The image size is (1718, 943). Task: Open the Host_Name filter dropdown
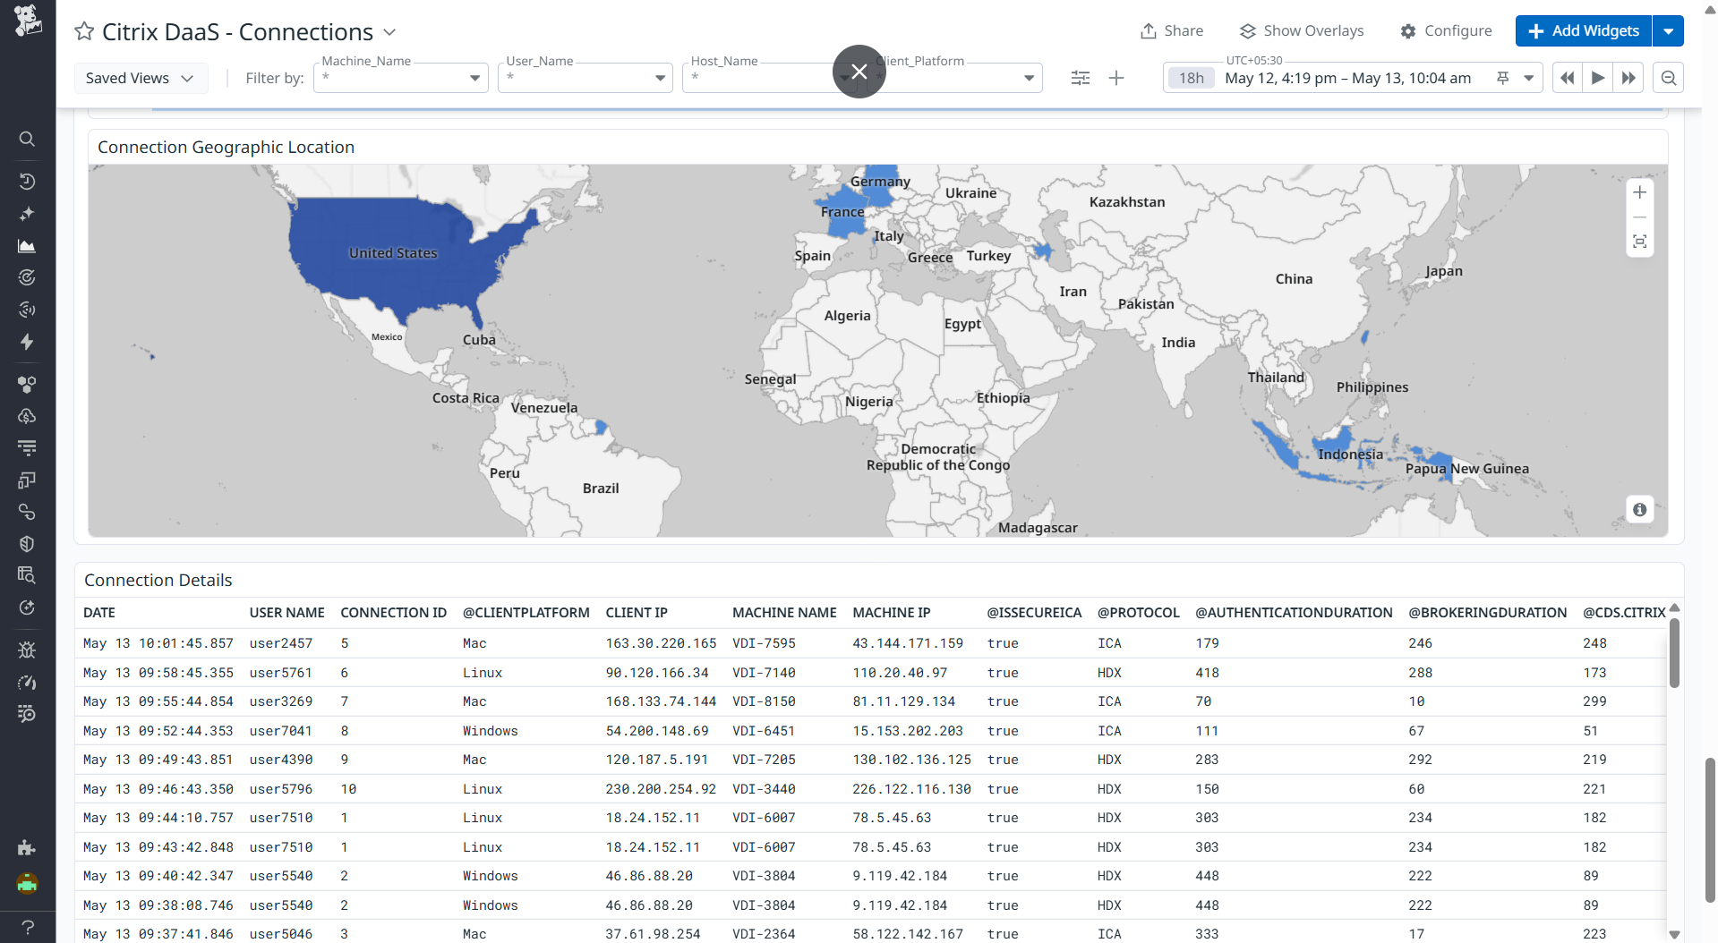point(769,78)
